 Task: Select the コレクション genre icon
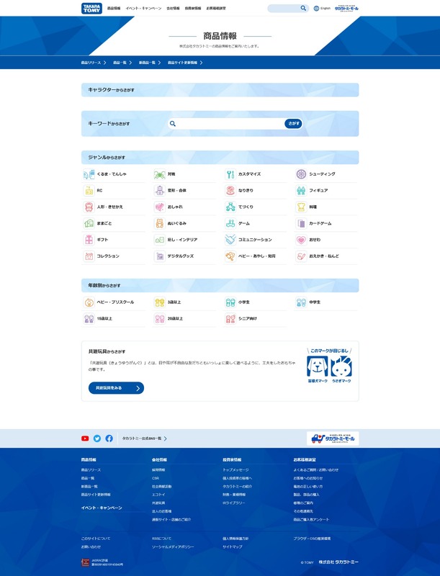pos(89,256)
